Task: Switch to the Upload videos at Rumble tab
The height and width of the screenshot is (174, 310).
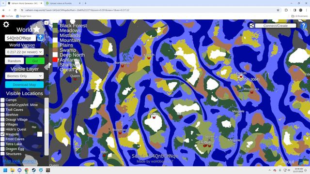Action: 63,3
